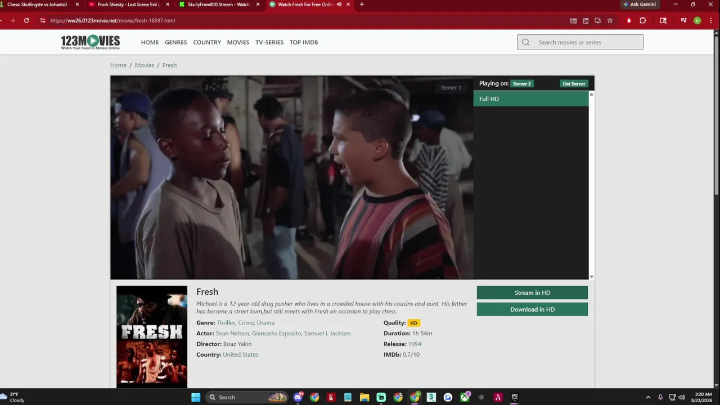
Task: Open a new browser tab
Action: [362, 4]
